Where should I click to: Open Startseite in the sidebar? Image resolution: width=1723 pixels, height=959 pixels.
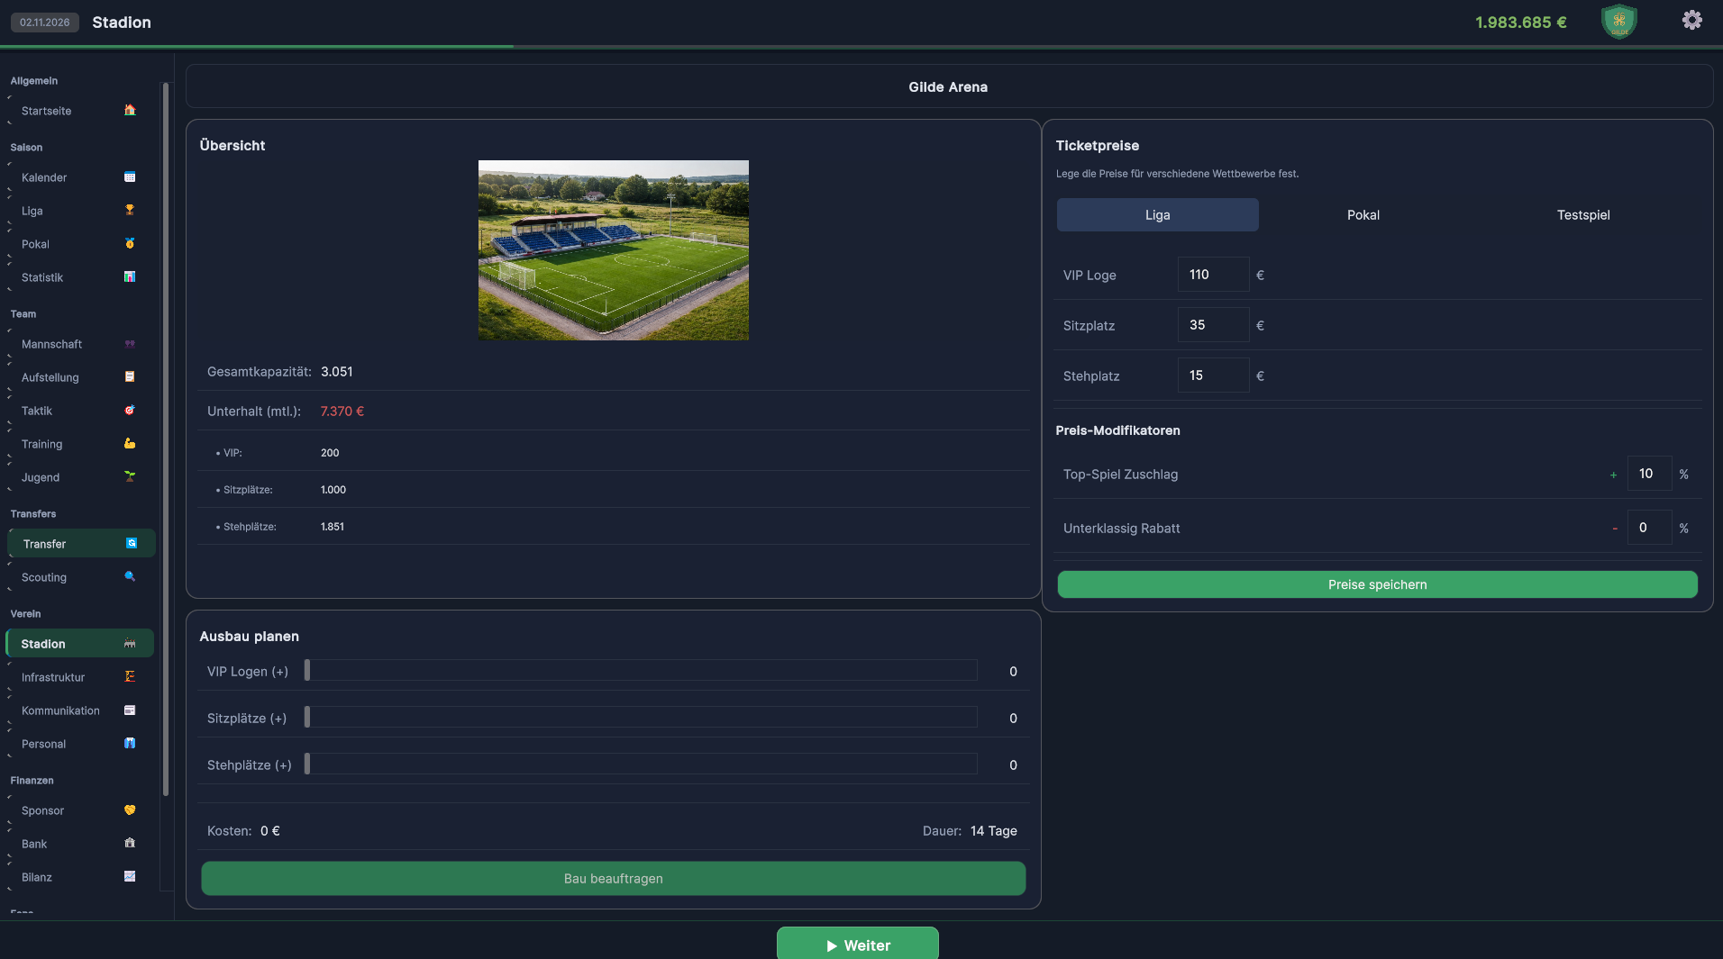[x=79, y=111]
